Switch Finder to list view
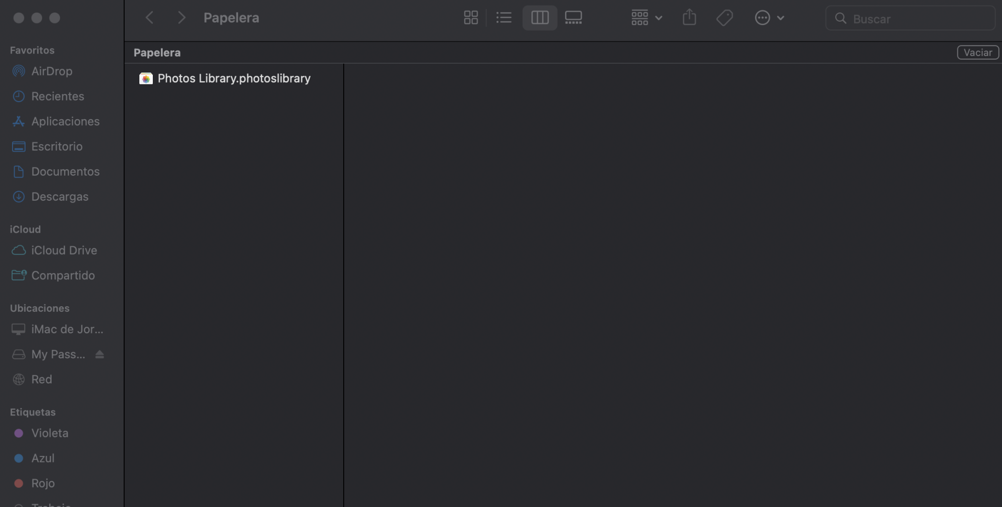The image size is (1002, 507). (x=504, y=18)
